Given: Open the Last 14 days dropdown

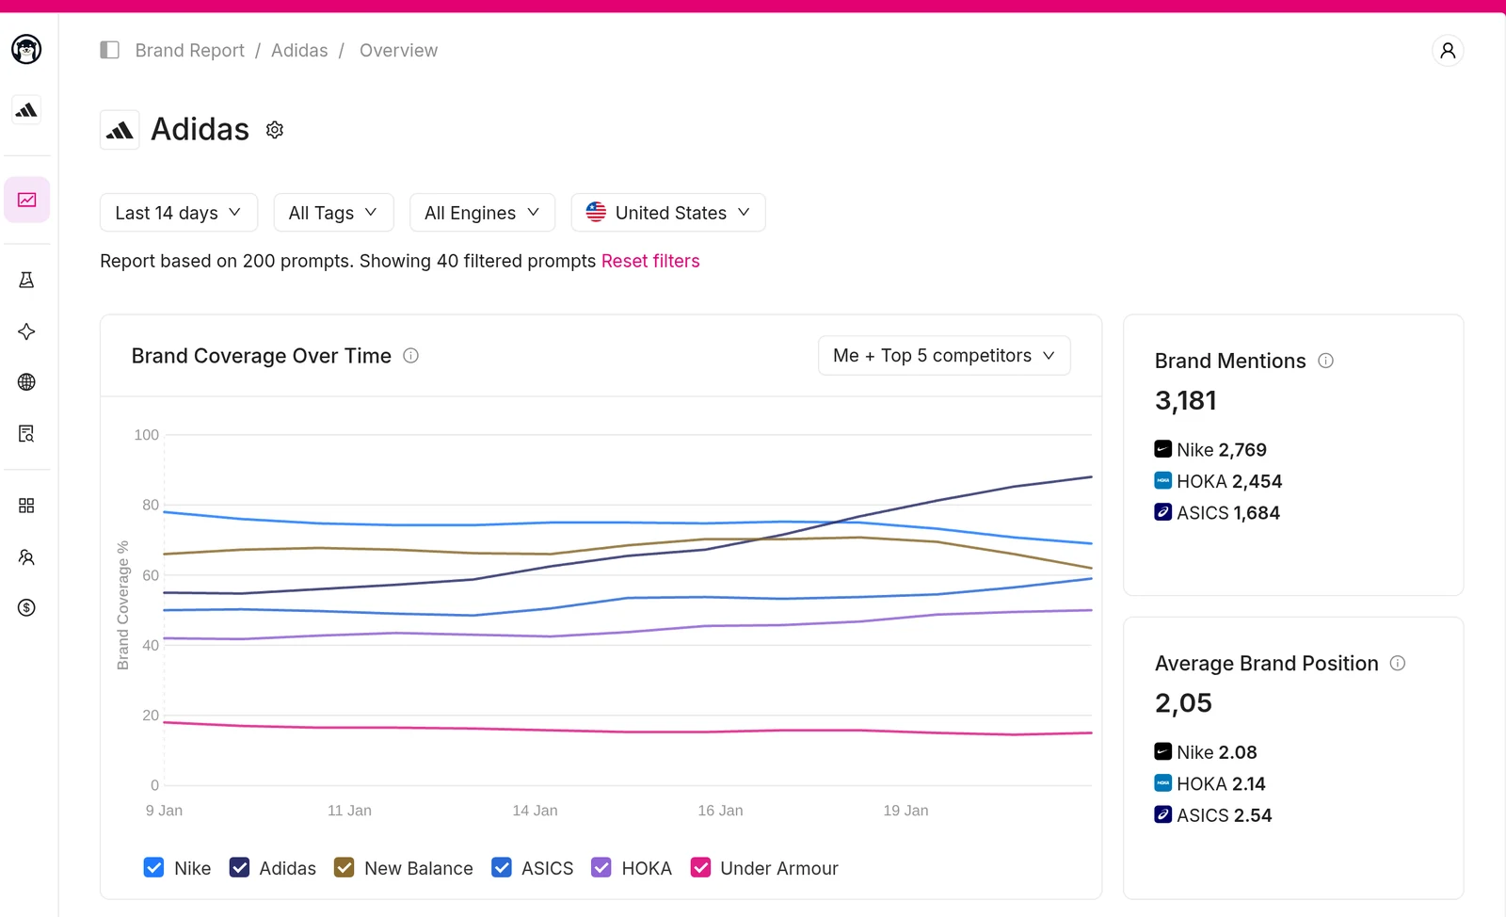Looking at the screenshot, I should (179, 213).
